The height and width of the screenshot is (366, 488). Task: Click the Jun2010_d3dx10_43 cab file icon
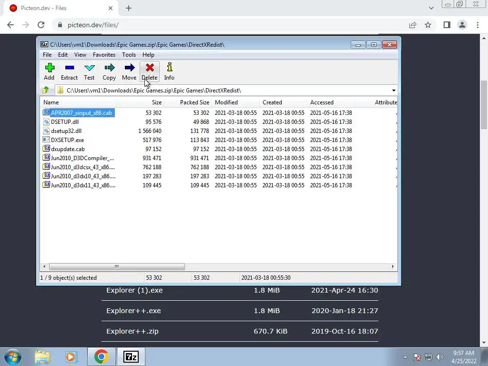(x=46, y=176)
